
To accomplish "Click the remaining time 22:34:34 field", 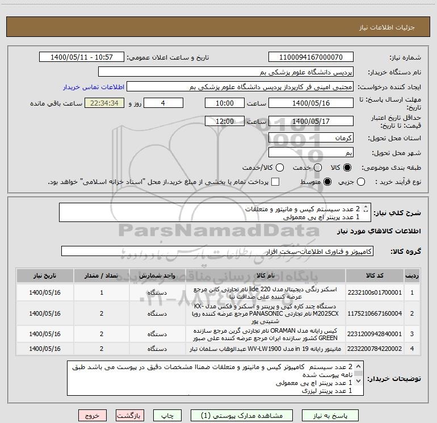I will [104, 103].
